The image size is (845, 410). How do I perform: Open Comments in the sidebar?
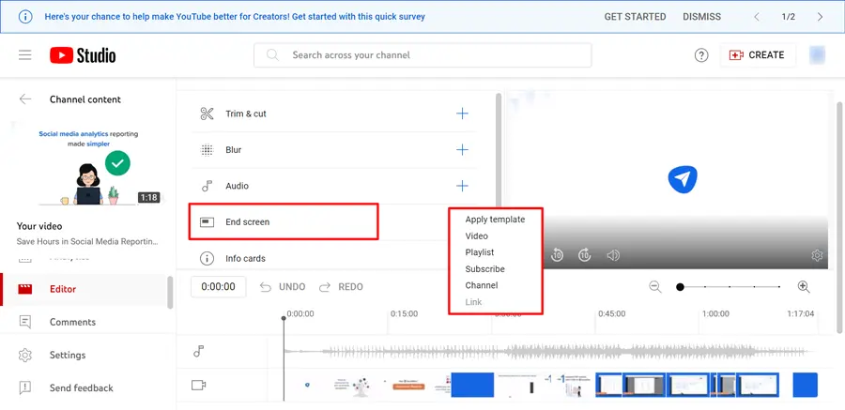click(72, 322)
